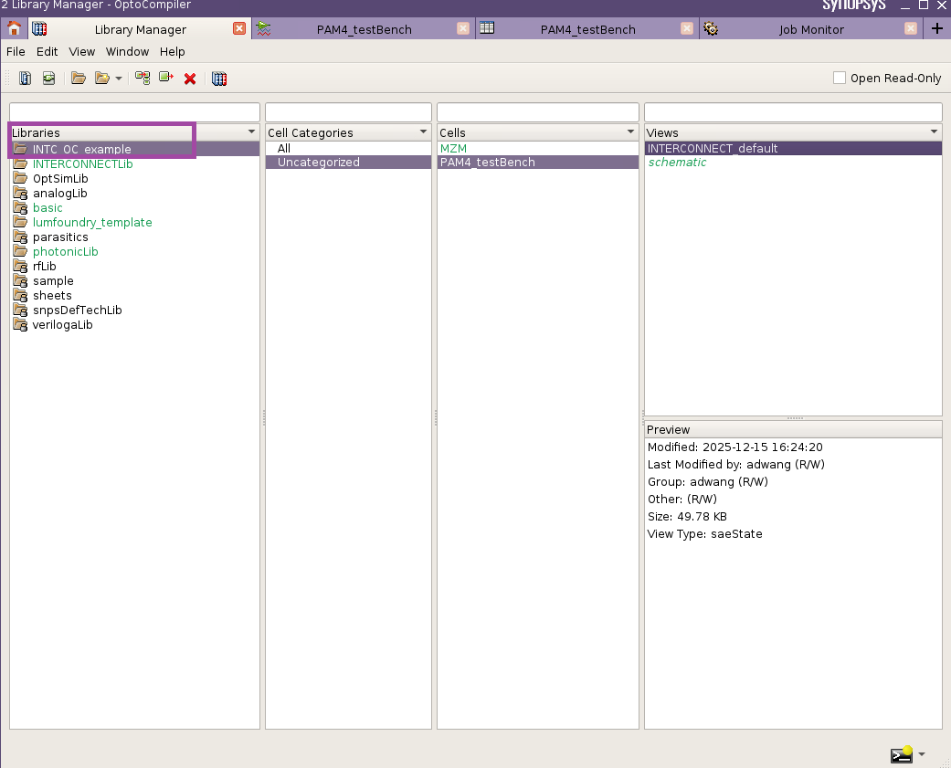Click the Libraries filter input field

tap(134, 112)
